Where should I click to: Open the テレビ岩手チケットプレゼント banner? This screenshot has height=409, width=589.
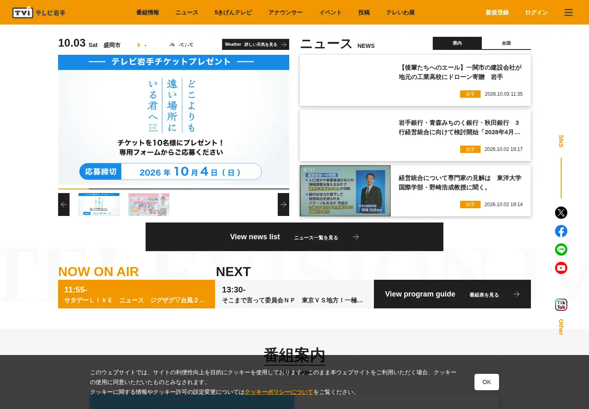pos(173,120)
